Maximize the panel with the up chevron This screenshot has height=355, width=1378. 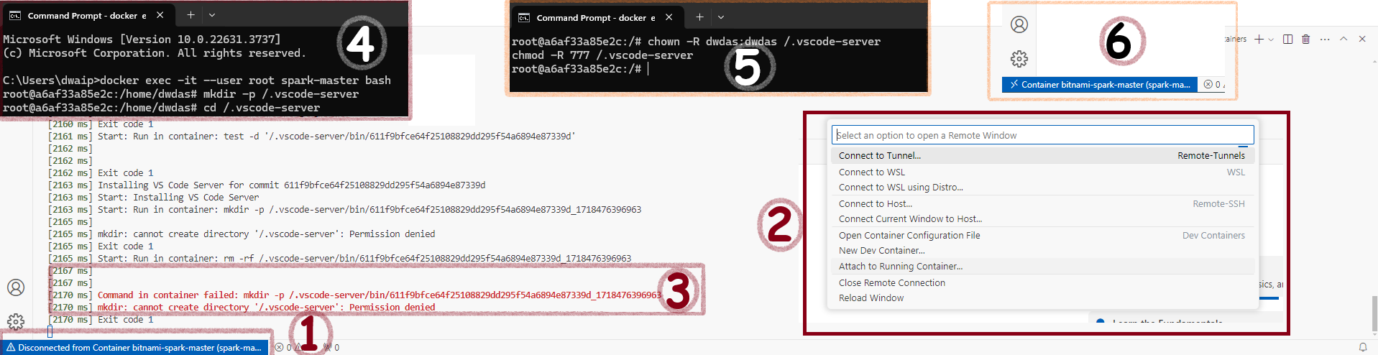point(1343,39)
